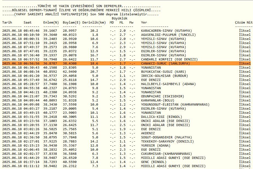
Task: Click the KARACAOREN-SIMAV (KUTAHYA) location text
Action: [x=166, y=31]
